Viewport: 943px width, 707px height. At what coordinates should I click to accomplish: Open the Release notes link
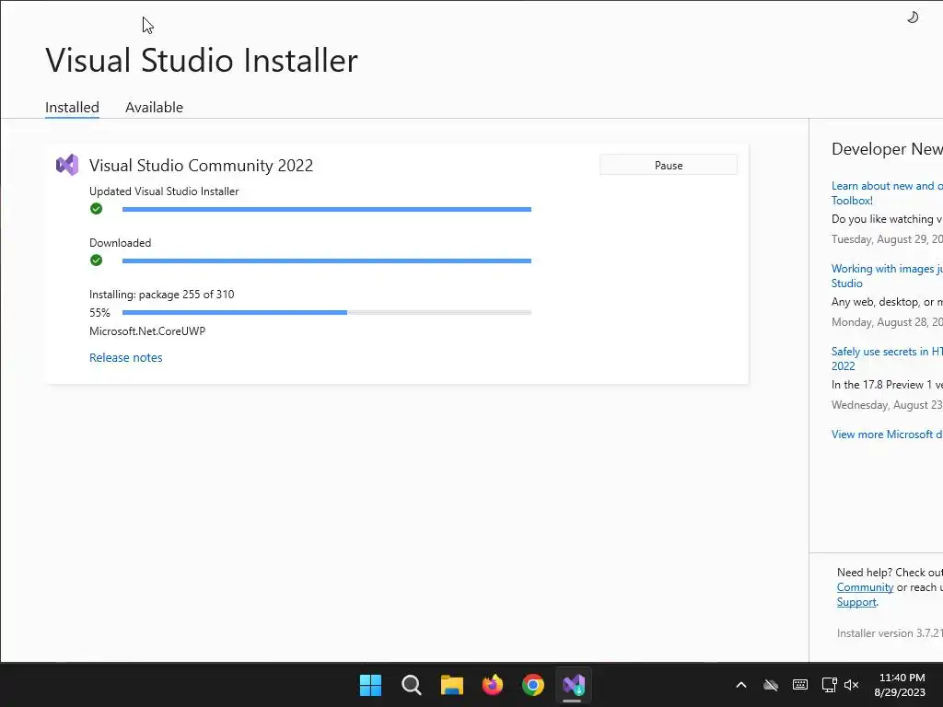[x=125, y=357]
